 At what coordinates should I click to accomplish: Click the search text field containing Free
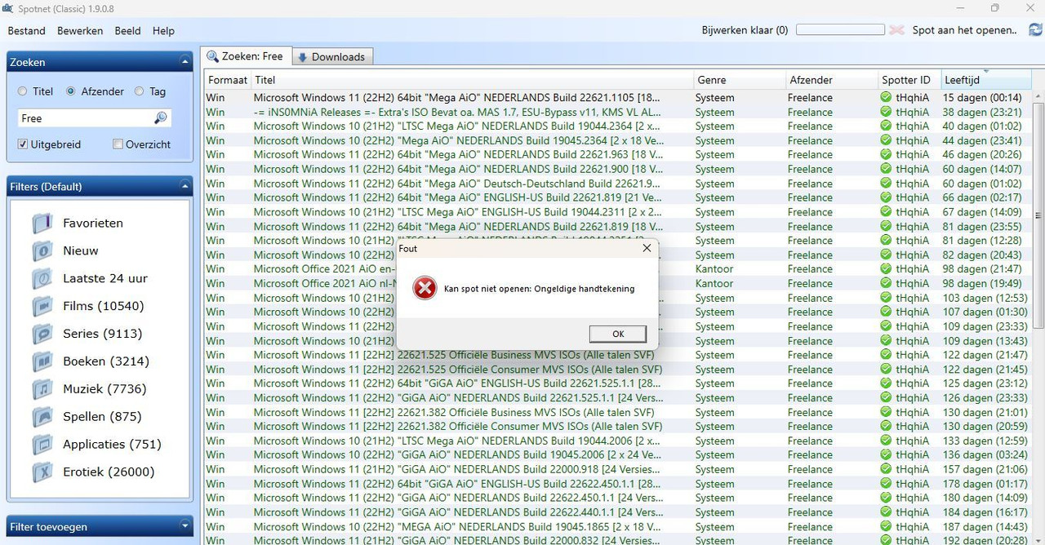(x=85, y=118)
